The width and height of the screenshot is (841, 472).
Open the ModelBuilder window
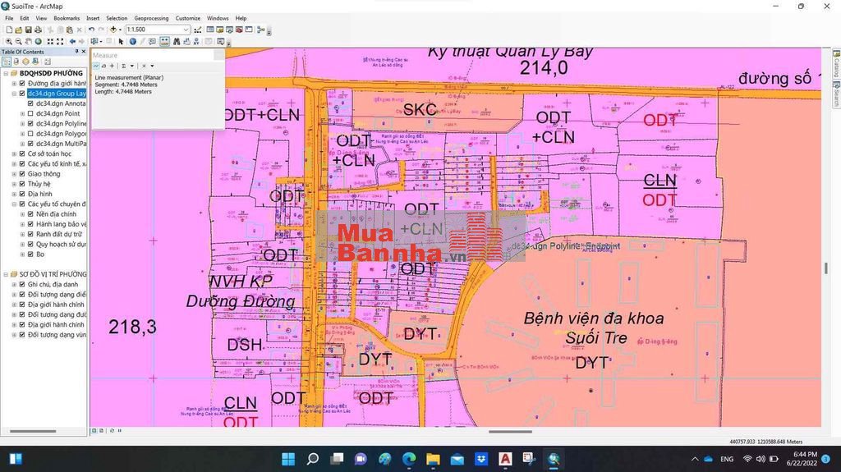261,30
